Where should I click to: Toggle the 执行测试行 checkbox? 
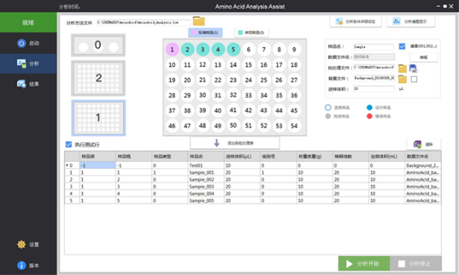point(69,145)
